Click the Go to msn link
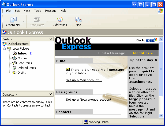Viewport: 165px width, 126px height. click(x=147, y=40)
